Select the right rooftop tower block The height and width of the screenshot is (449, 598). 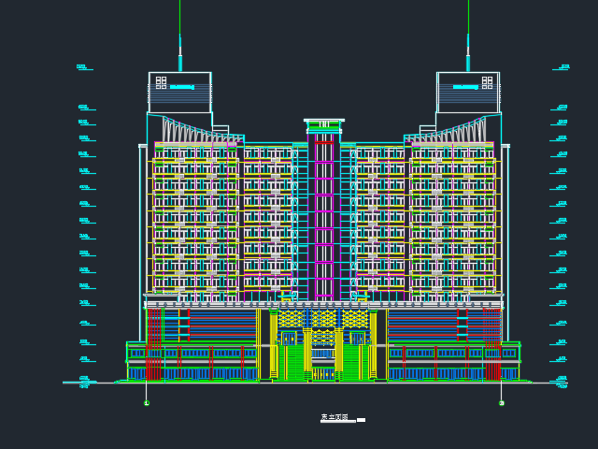pyautogui.click(x=468, y=93)
